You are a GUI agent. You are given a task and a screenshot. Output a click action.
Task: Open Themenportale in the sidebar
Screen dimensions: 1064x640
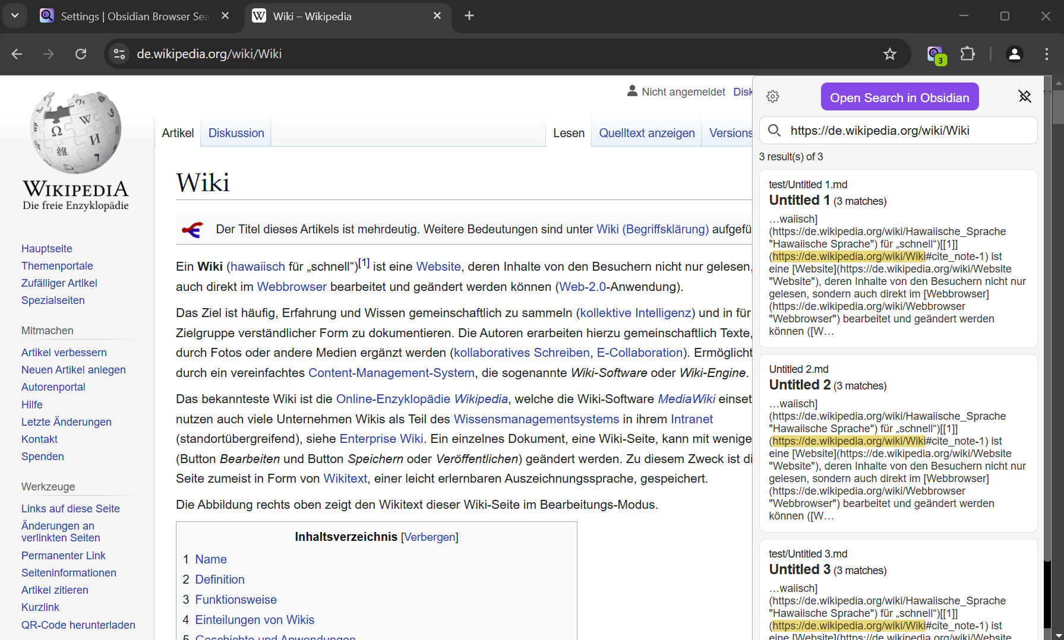pos(57,266)
